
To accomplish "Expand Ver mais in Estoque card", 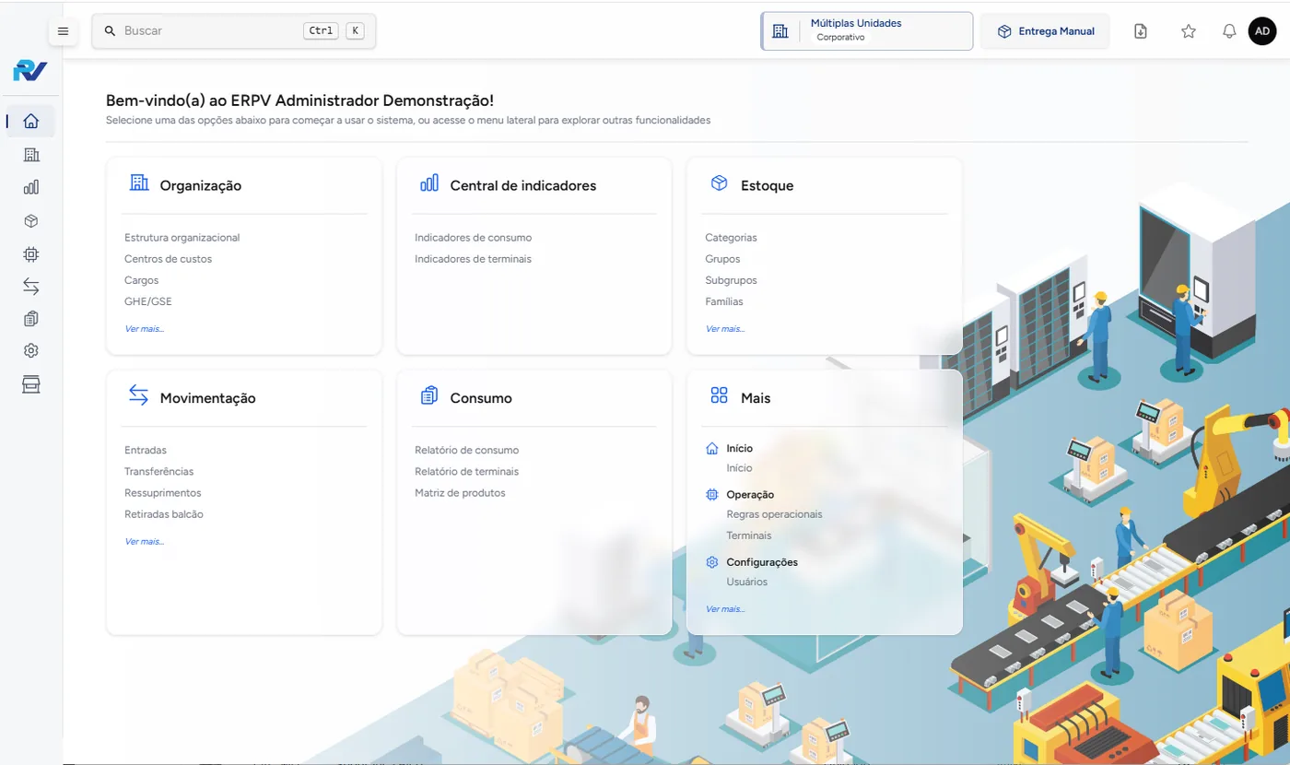I will tap(725, 329).
